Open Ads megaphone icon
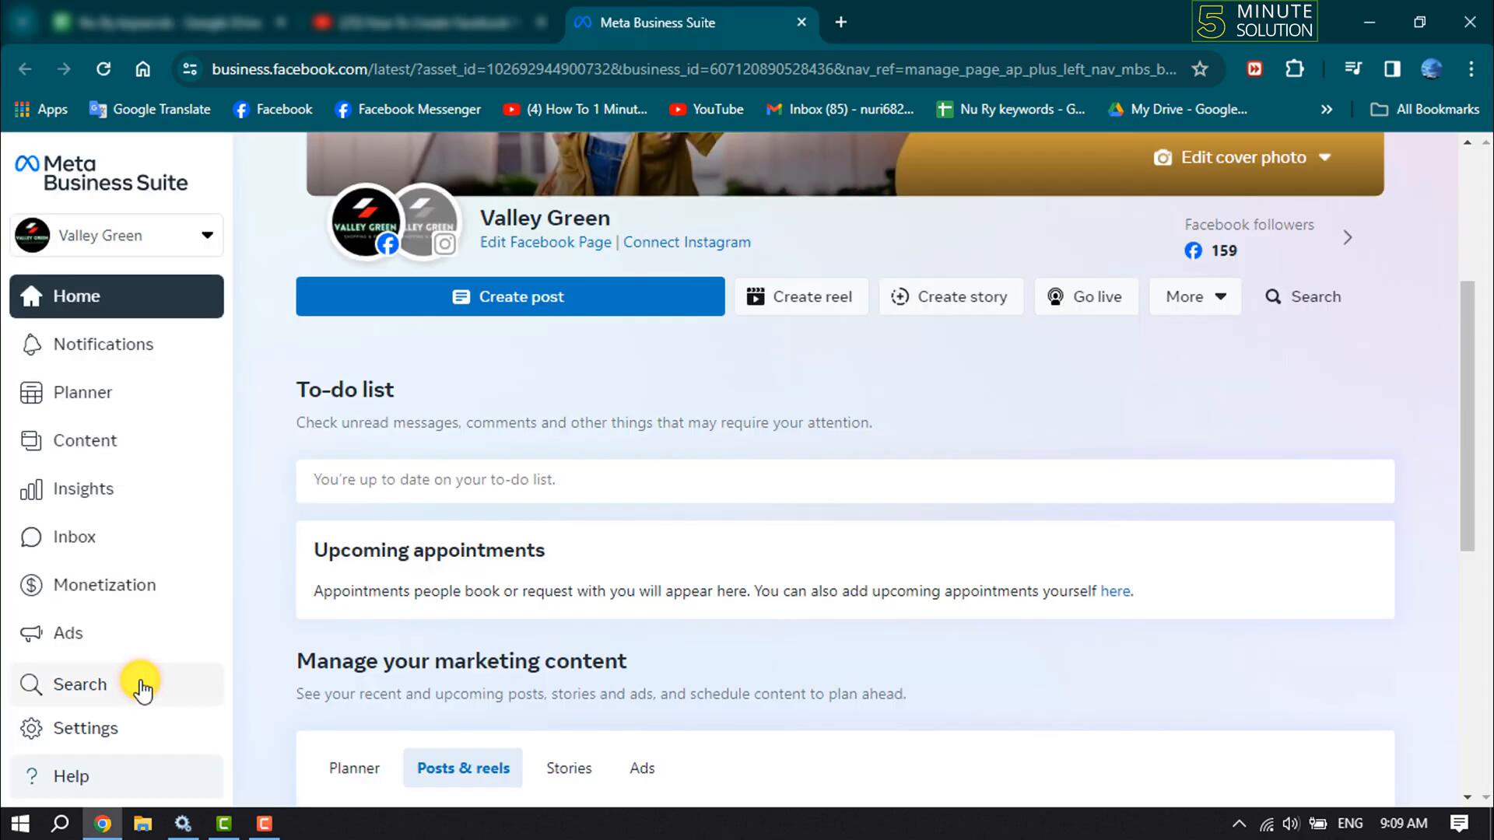Screen dimensions: 1494x840 (31, 633)
